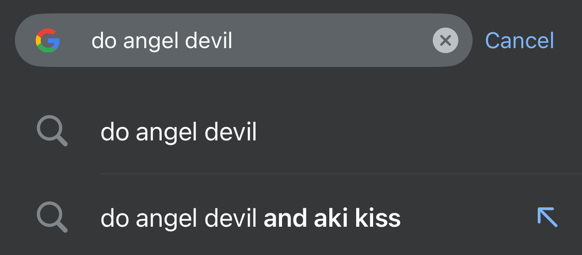Tap Cancel to dismiss the search
Screen dimensions: 582x255
coord(519,41)
